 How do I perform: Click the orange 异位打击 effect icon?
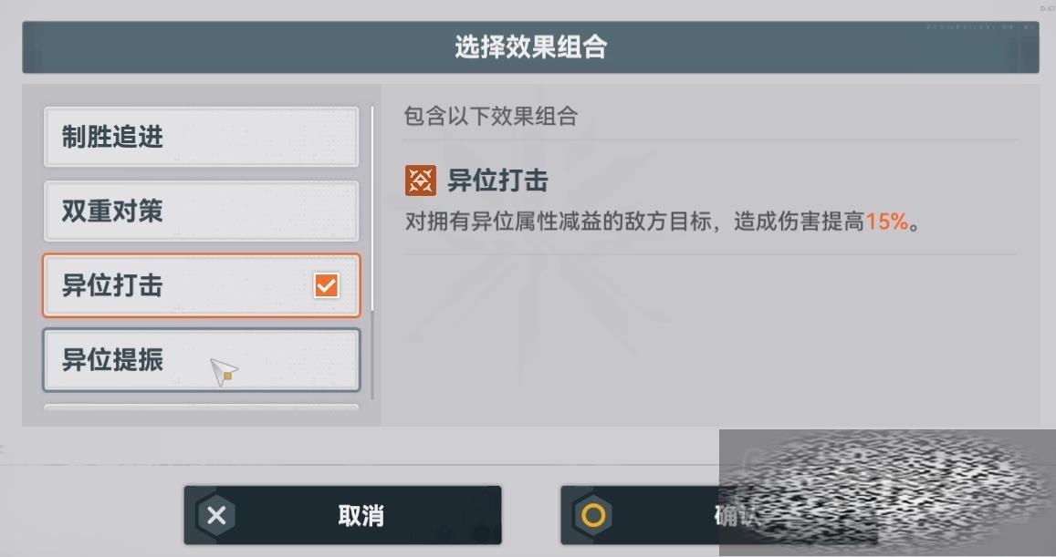click(420, 181)
